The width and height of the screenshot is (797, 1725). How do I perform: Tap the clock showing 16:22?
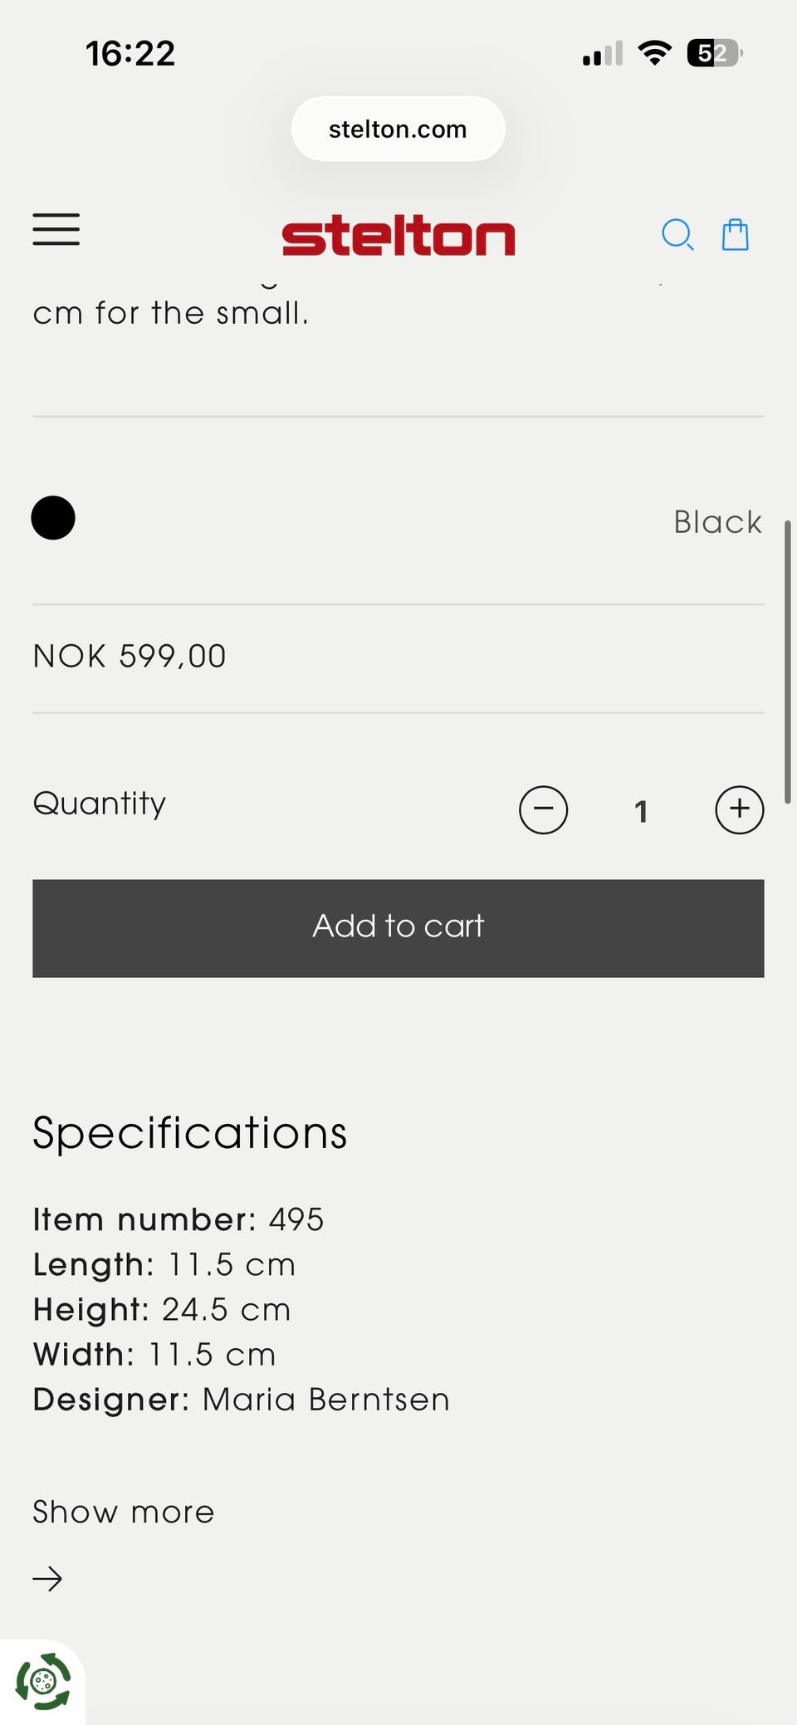pyautogui.click(x=130, y=53)
